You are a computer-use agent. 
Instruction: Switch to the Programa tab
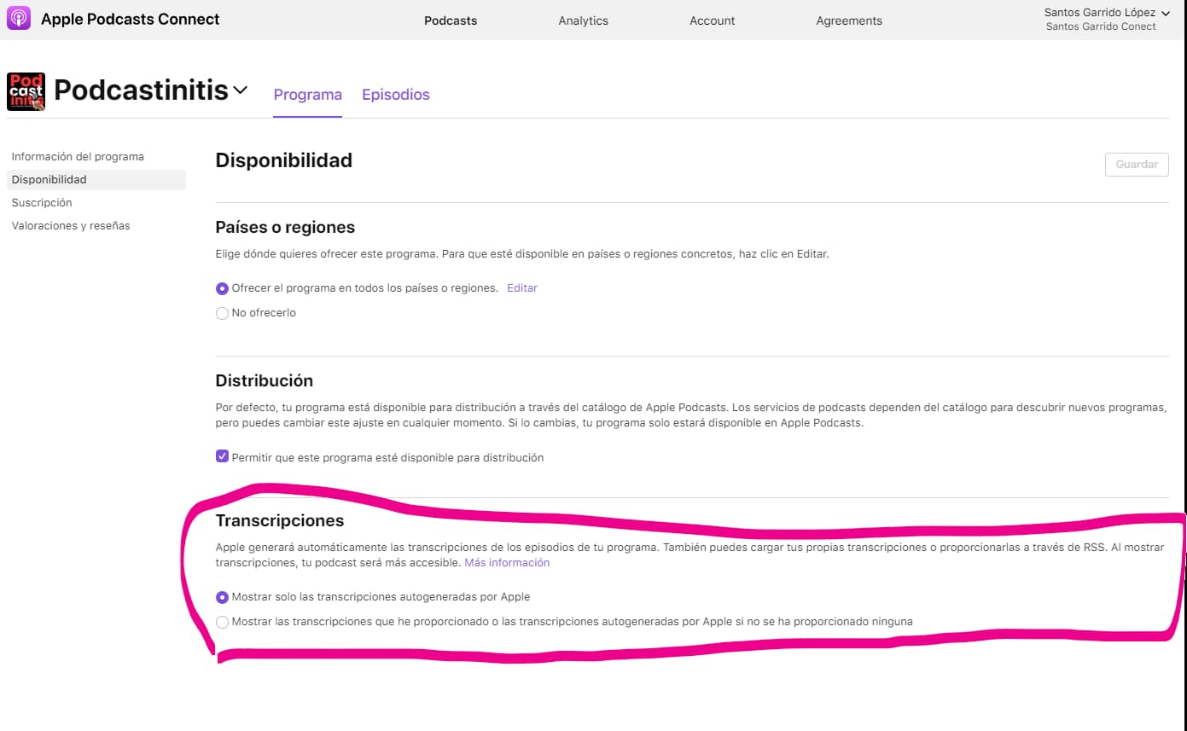(307, 95)
